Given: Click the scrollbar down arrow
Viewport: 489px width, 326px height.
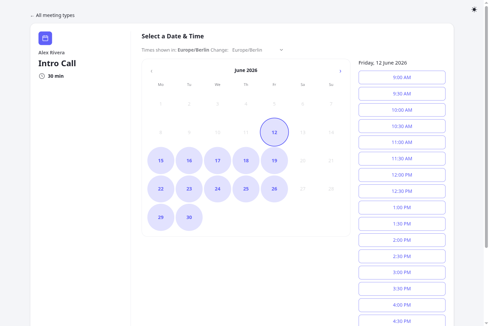Looking at the screenshot, I should click(x=486, y=323).
